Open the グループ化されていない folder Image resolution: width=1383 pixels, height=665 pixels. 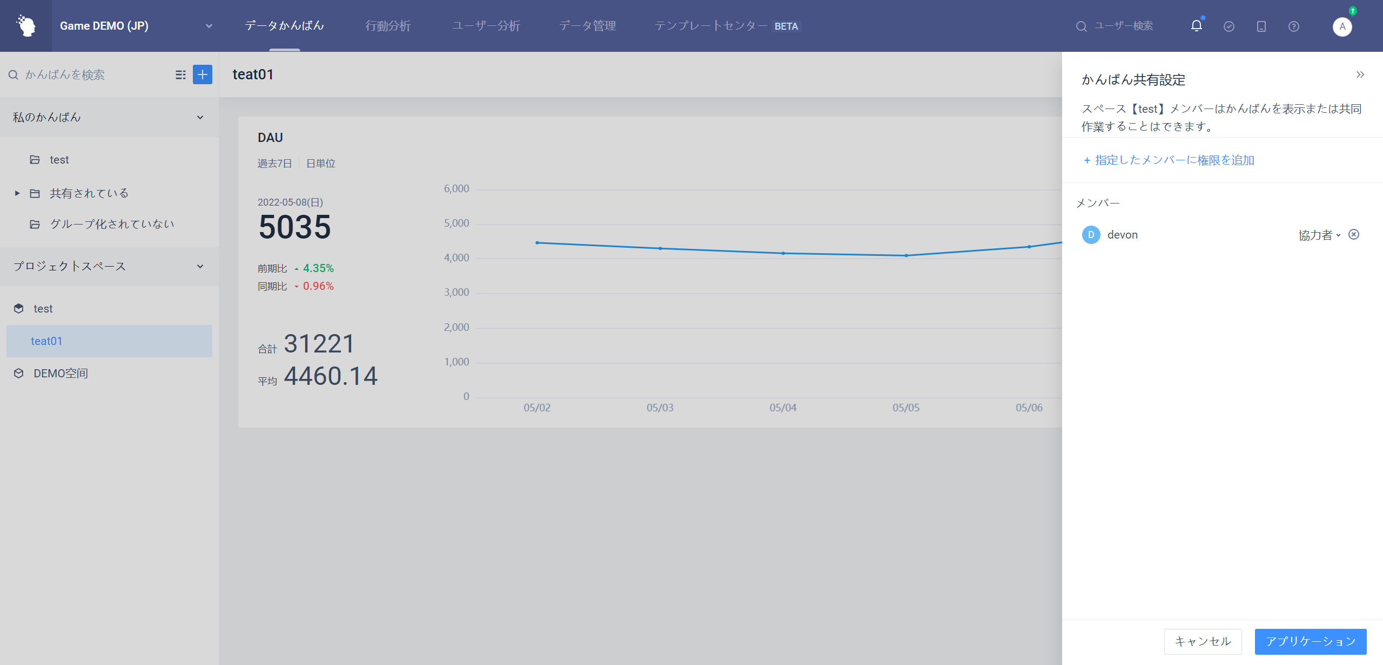point(112,224)
